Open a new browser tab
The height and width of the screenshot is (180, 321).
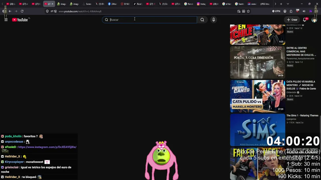pos(281,4)
